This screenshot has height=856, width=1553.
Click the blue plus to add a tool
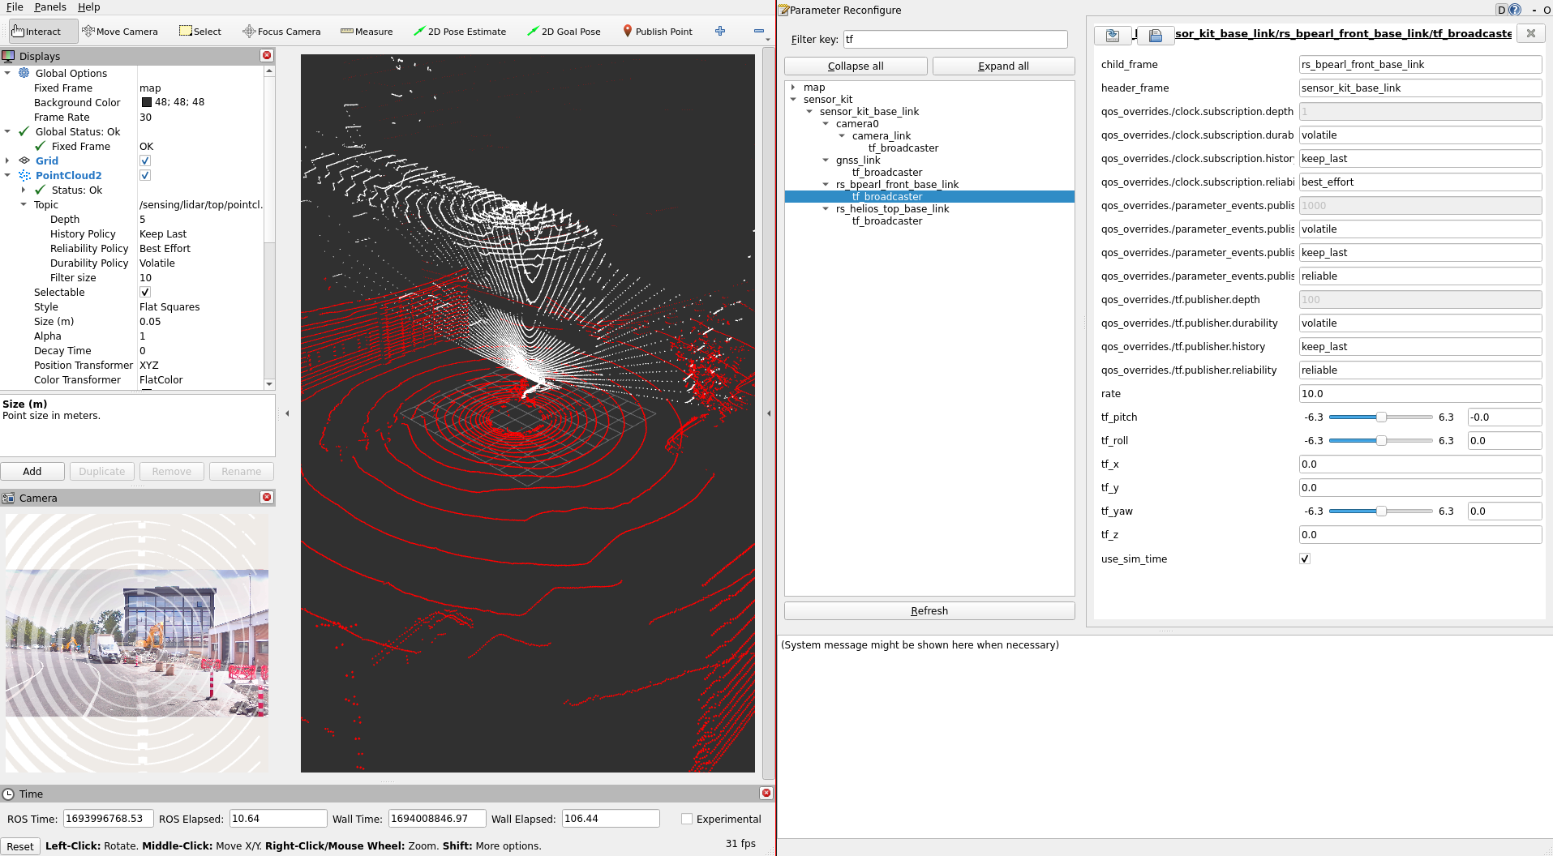720,31
